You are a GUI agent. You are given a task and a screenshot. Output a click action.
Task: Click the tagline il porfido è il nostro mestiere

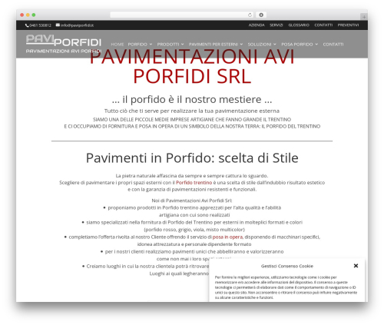click(x=192, y=99)
